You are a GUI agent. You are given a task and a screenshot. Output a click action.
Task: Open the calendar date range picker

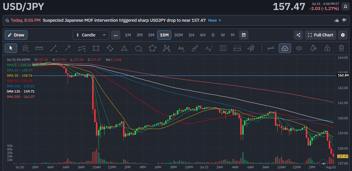click(x=244, y=35)
